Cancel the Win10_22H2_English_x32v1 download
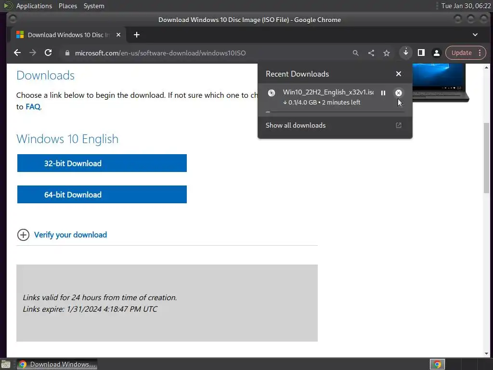The height and width of the screenshot is (370, 493). 398,93
